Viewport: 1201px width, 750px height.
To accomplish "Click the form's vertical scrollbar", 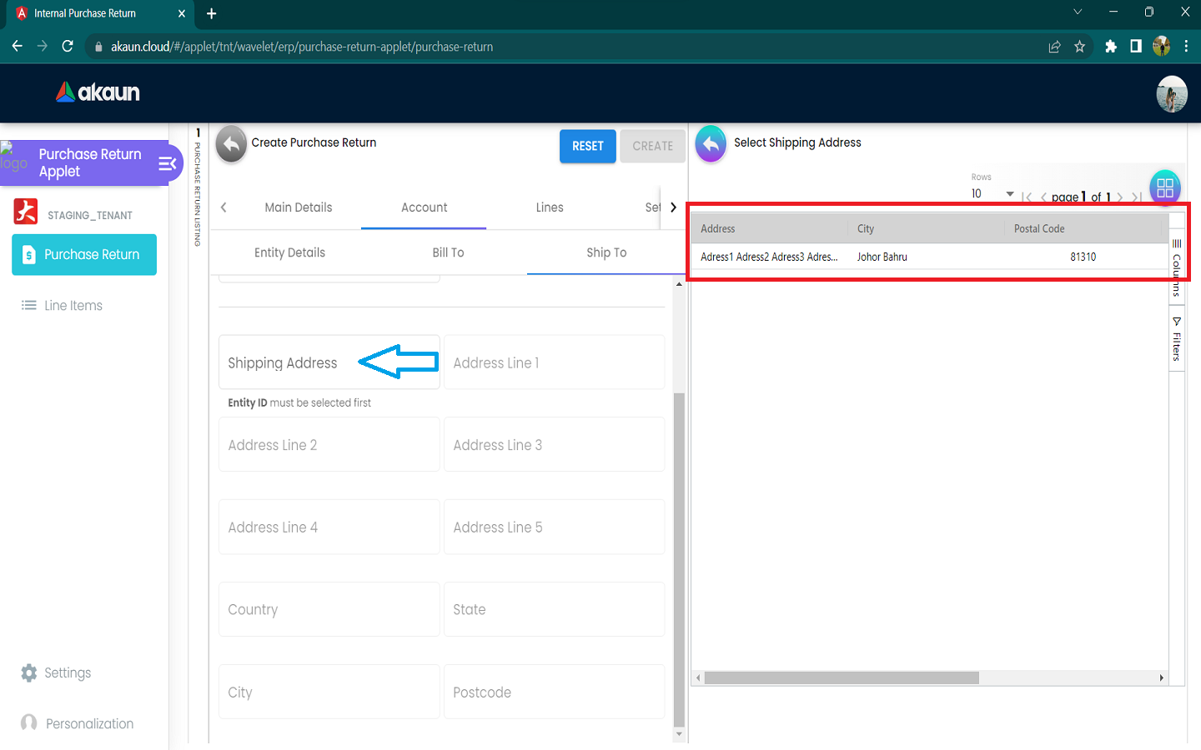I will (679, 558).
